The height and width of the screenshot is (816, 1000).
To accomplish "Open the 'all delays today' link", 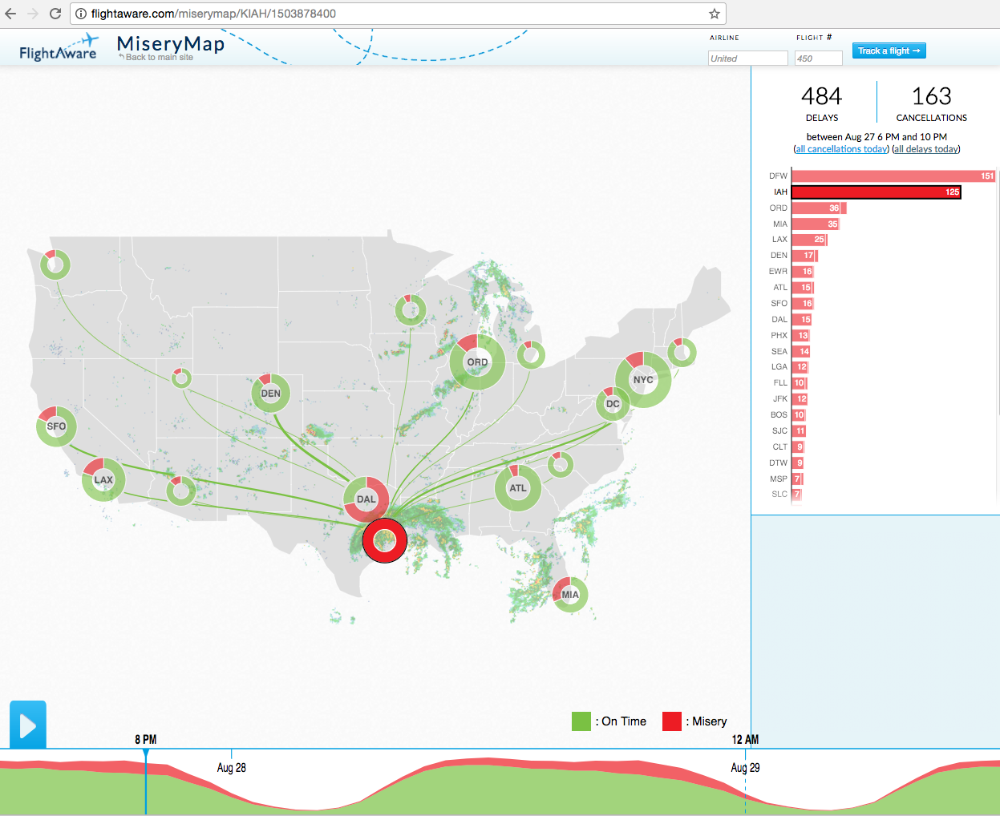I will click(926, 149).
